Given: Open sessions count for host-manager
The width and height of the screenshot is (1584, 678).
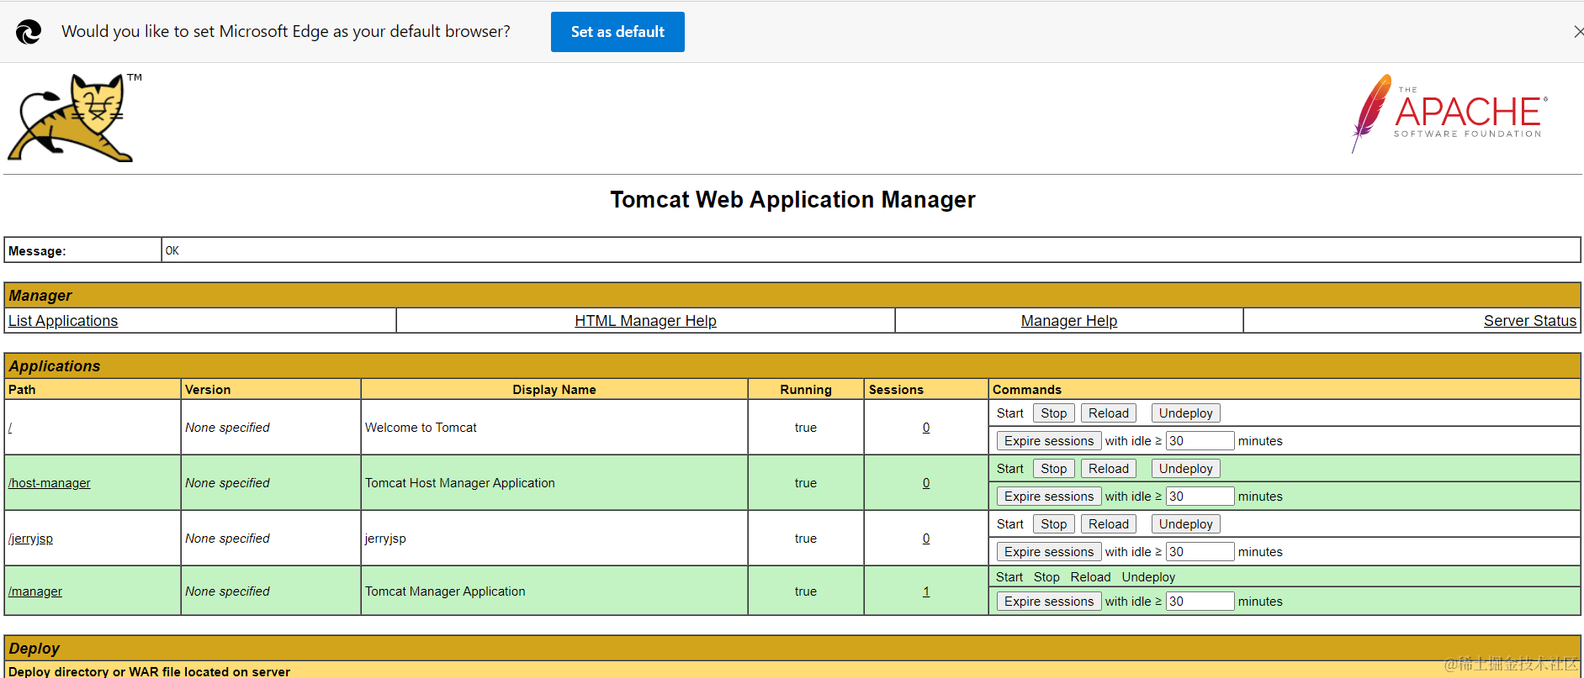Looking at the screenshot, I should coord(926,483).
